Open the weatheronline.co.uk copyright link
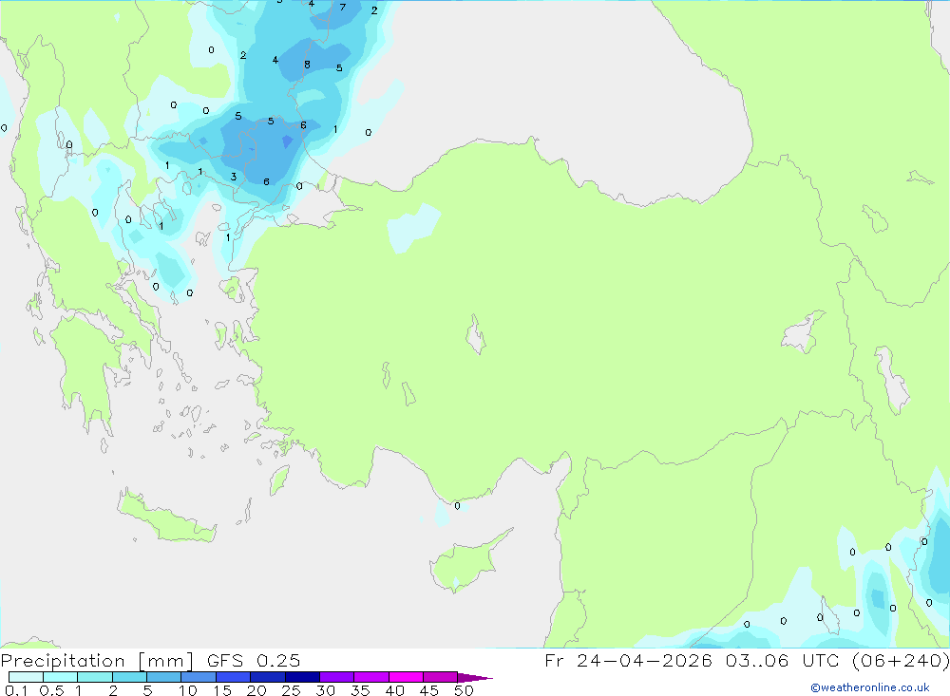The image size is (950, 696). tap(870, 687)
